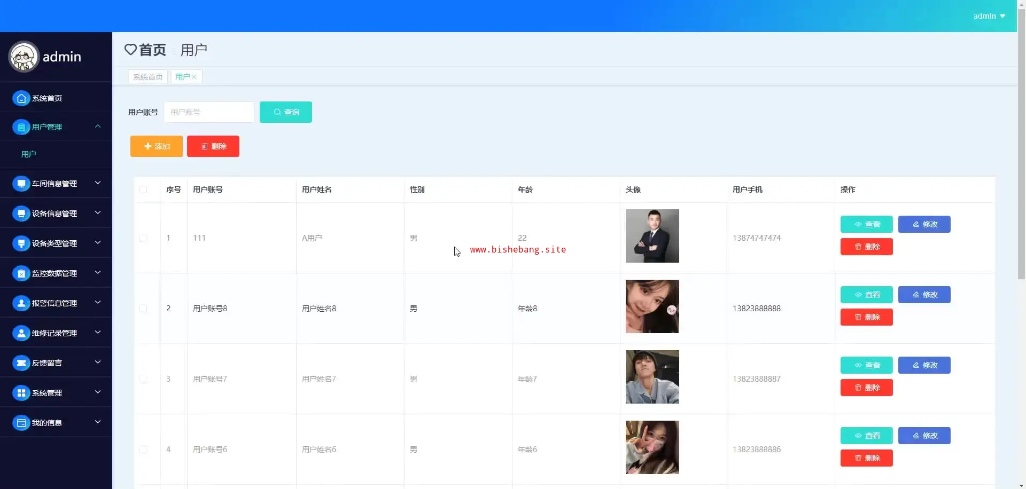This screenshot has height=489, width=1026.
Task: Expand the 报警信息管理 menu chevron
Action: tap(98, 303)
